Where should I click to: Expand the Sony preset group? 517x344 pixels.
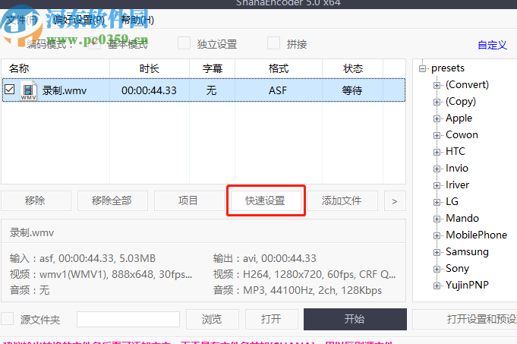click(437, 269)
